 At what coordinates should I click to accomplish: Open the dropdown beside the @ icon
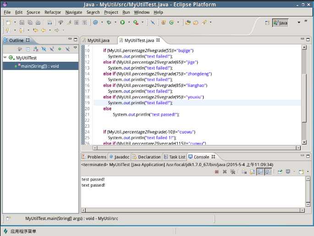(102, 22)
